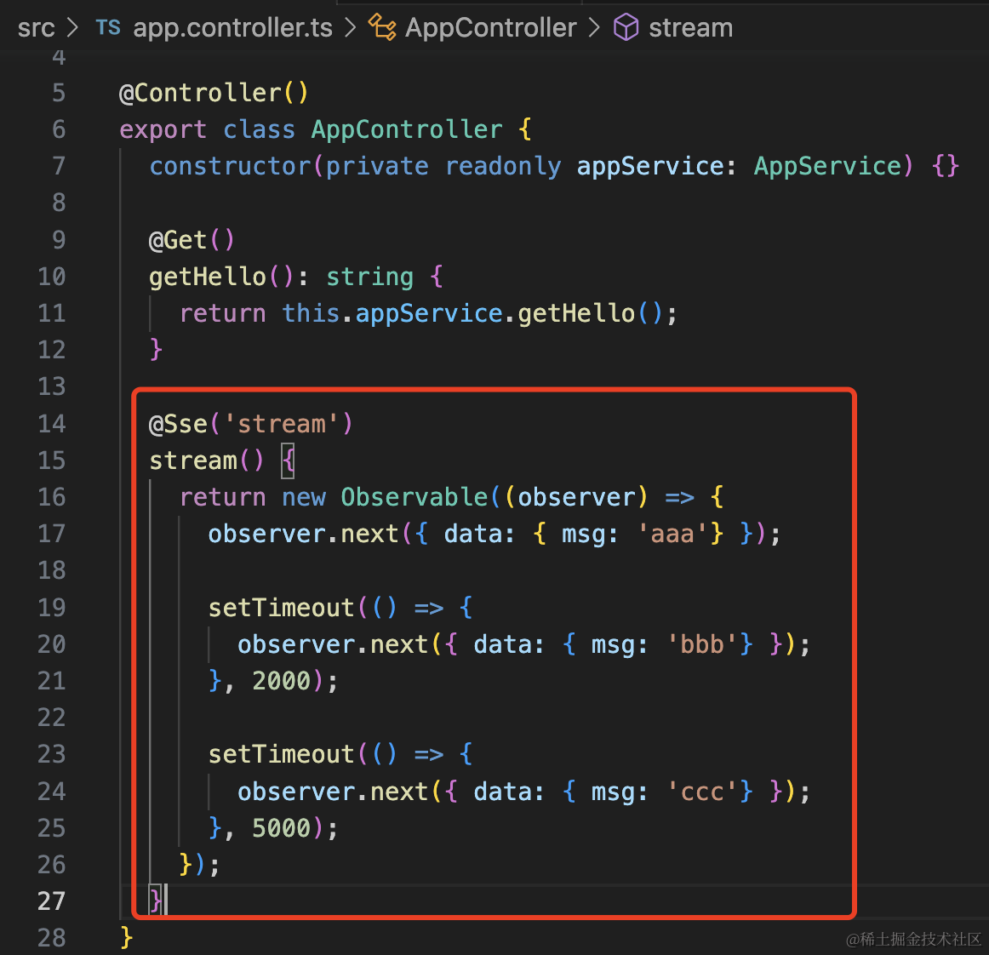Click observer.next on line 20
Viewport: 989px width, 955px height.
(x=333, y=644)
